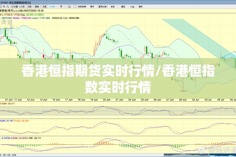
Task: Click the 9-EMA: 22.00331 label
Action: pyautogui.click(x=19, y=138)
